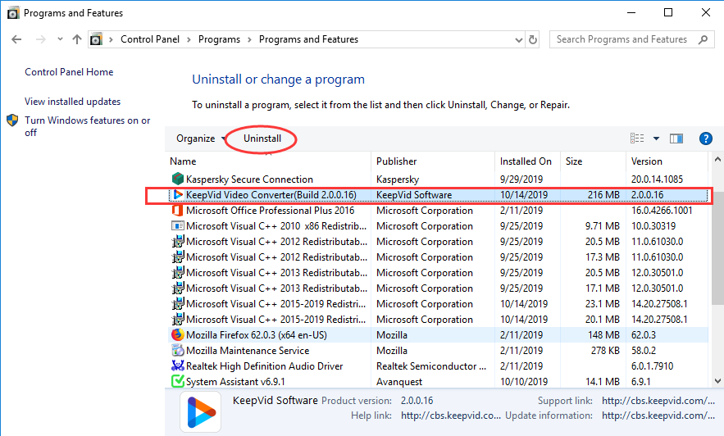The height and width of the screenshot is (436, 724).
Task: Select Mozilla Firefox 62.0.3 row
Action: pyautogui.click(x=437, y=335)
